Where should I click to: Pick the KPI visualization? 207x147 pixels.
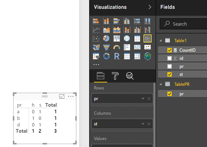point(148,47)
